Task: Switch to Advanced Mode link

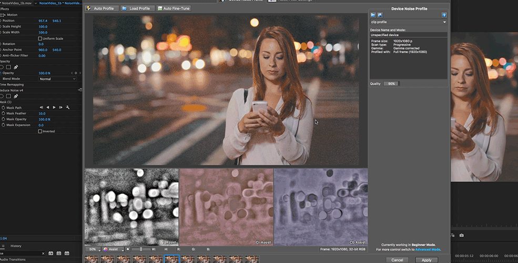Action: 428,249
